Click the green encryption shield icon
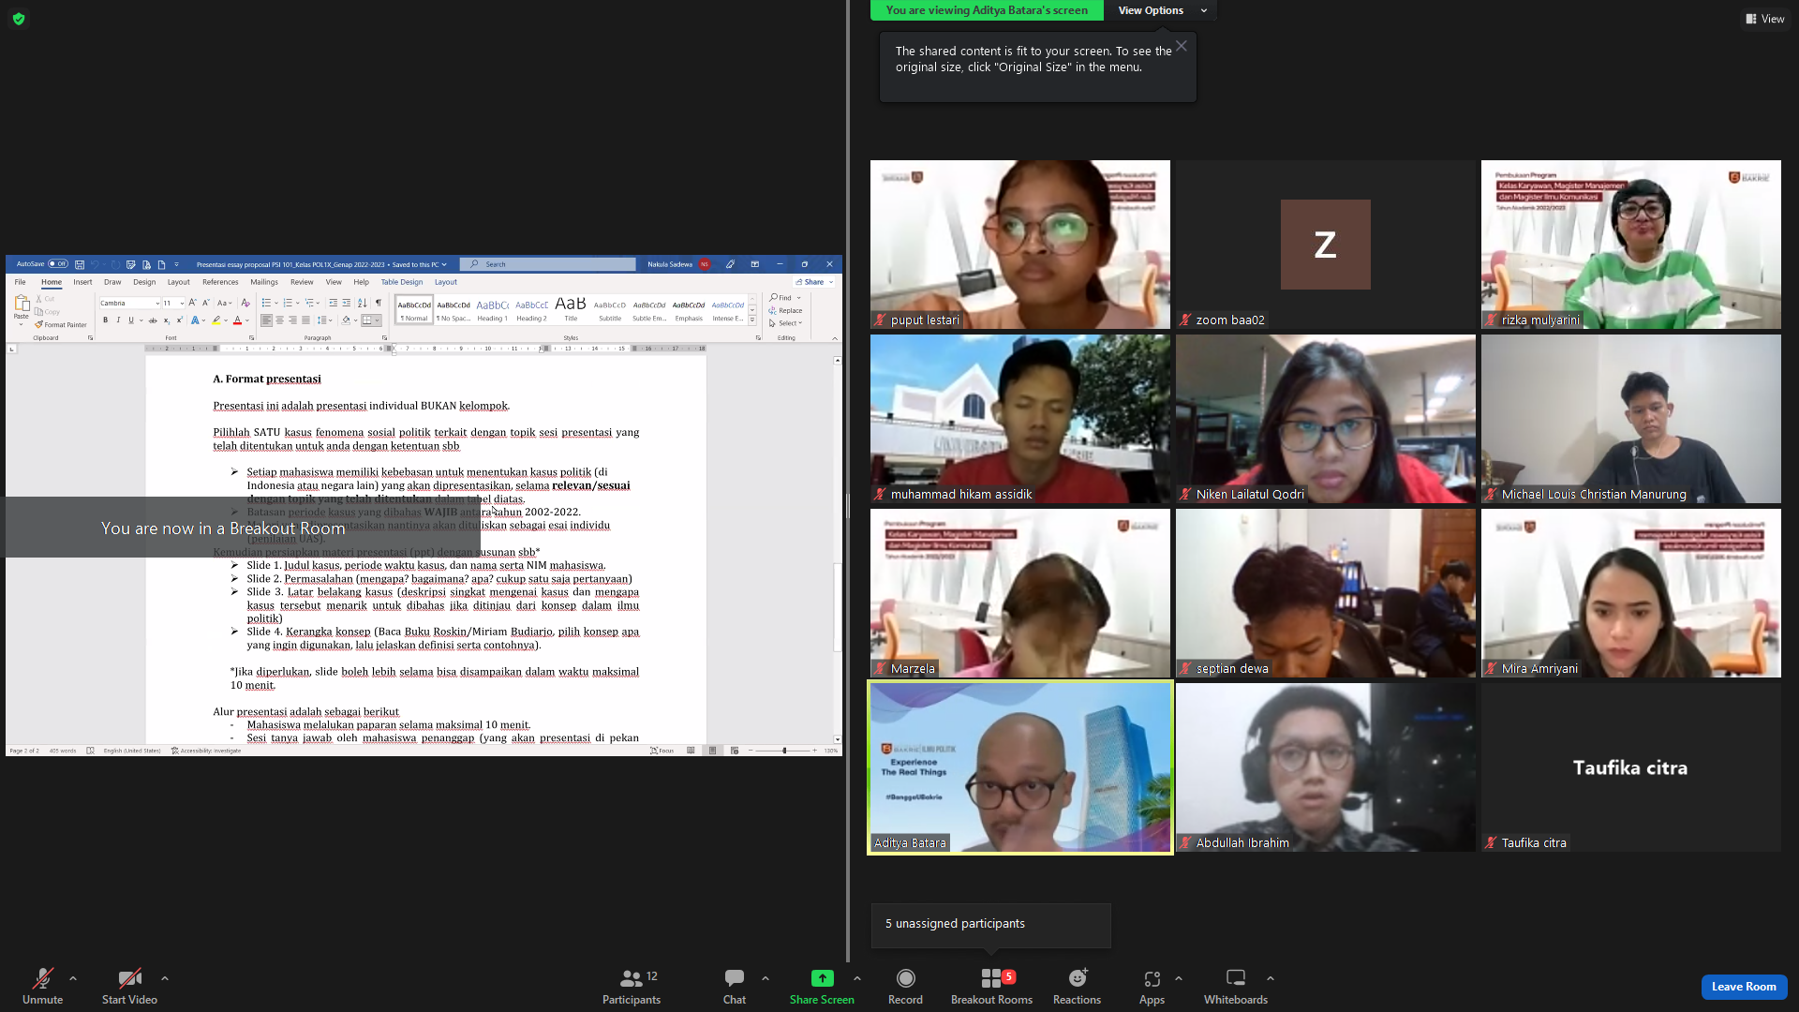The image size is (1799, 1012). coord(19,19)
